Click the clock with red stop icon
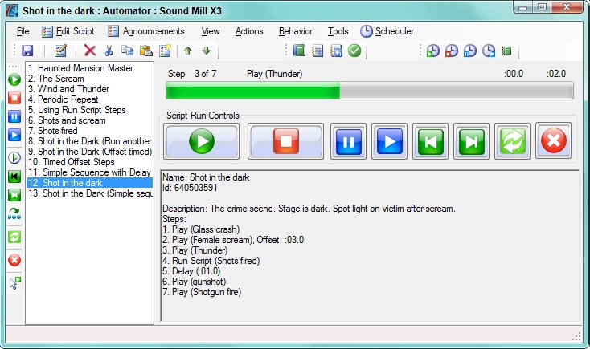This screenshot has width=590, height=349. [452, 51]
